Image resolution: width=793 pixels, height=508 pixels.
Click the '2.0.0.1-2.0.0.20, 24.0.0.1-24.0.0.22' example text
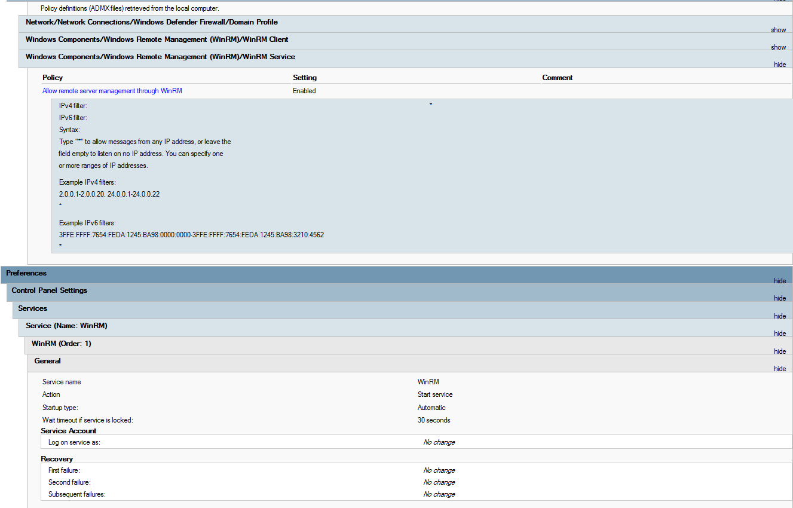coord(109,194)
